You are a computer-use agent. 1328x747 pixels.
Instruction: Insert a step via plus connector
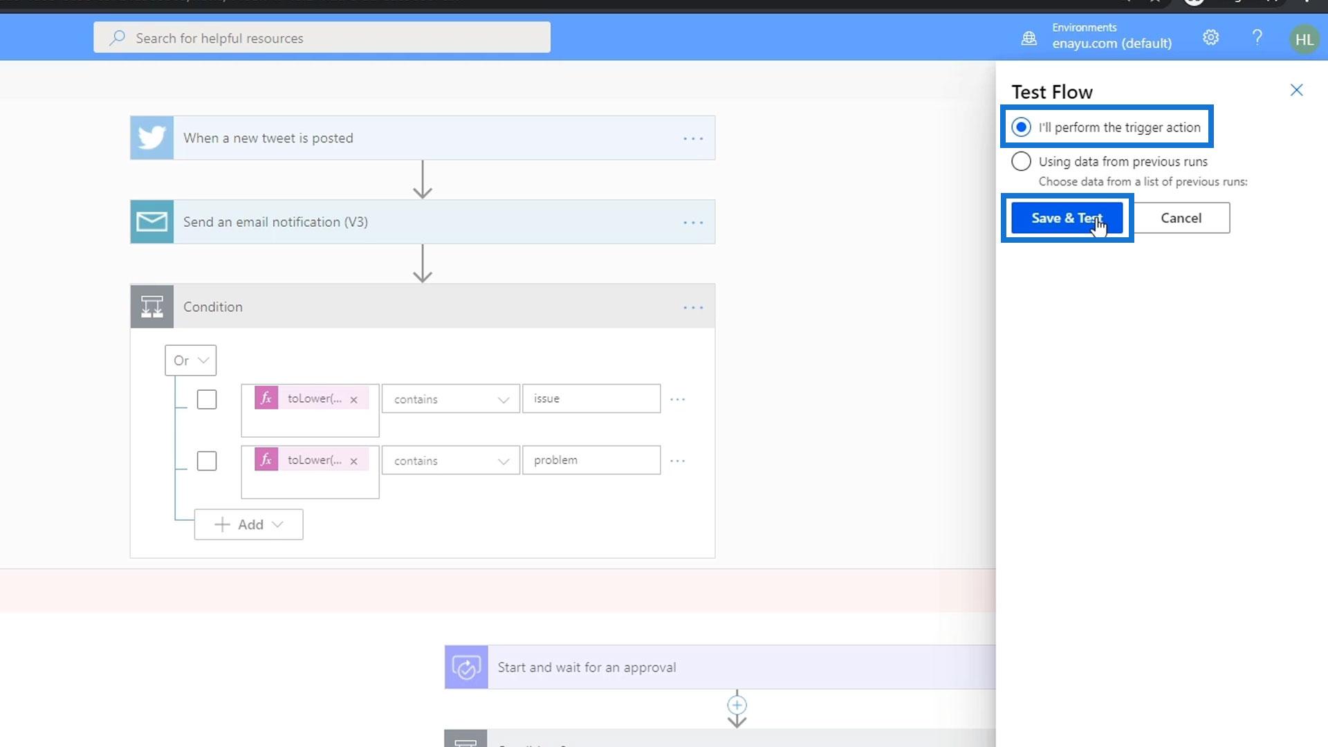tap(737, 705)
